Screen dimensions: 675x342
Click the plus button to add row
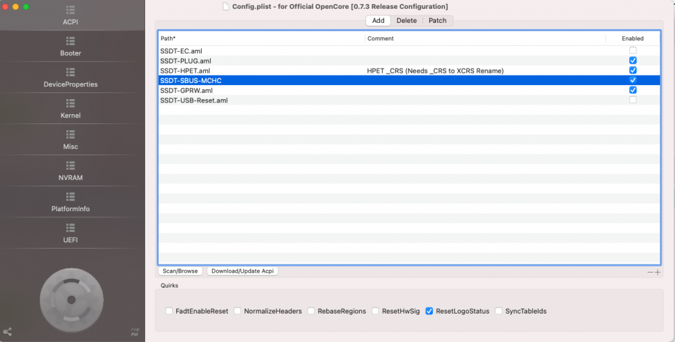pyautogui.click(x=657, y=272)
